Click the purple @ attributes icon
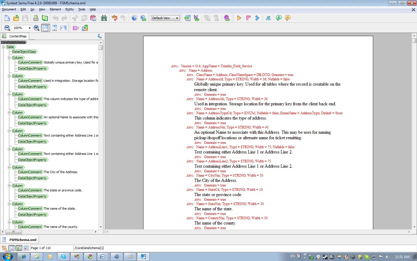This screenshot has width=417, height=261. [227, 18]
